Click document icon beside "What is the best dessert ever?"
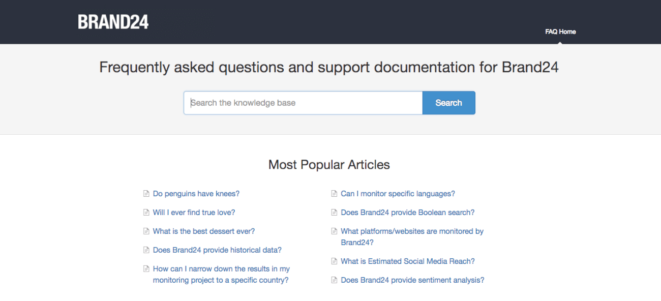Viewport: 661px width, 301px height. pyautogui.click(x=146, y=231)
